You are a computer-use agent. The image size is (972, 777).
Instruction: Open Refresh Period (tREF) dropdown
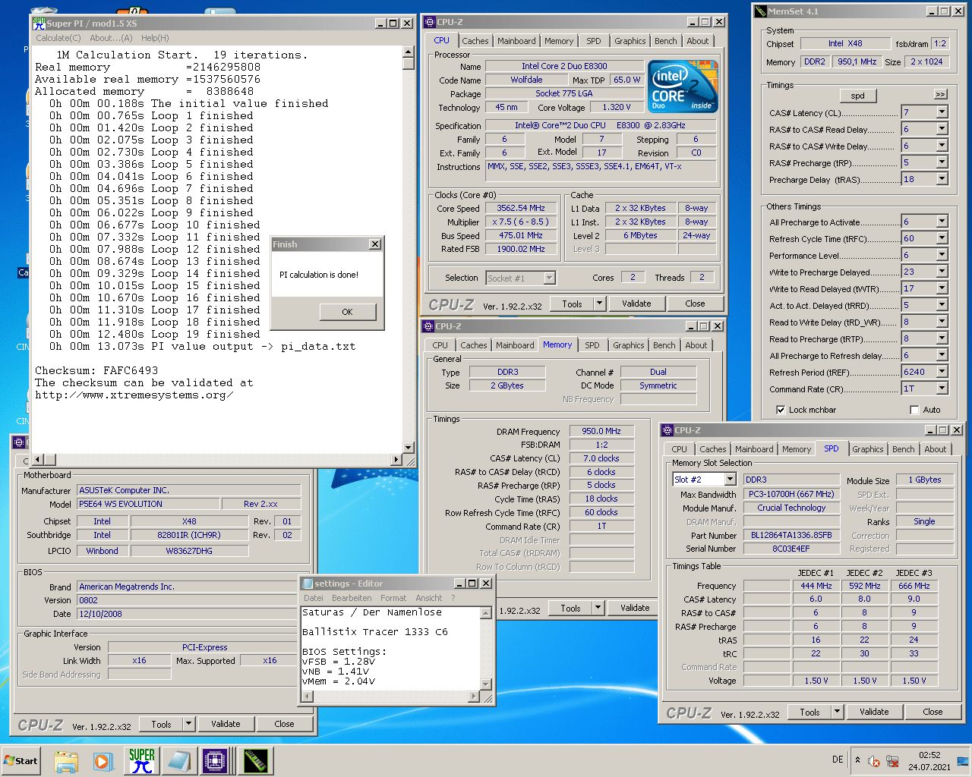(942, 372)
